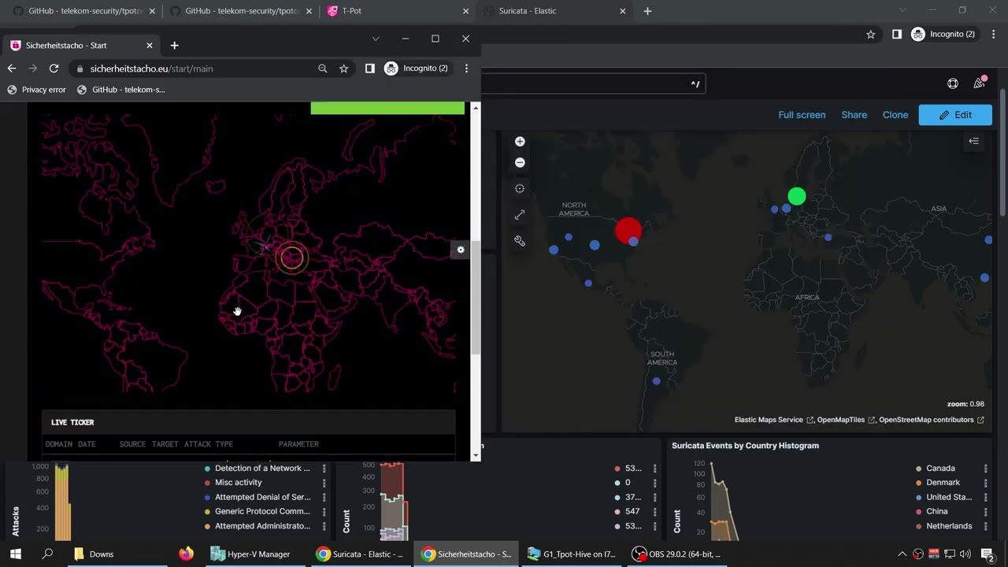Bookmark the Sicherheitstacho page star icon
Viewport: 1008px width, 567px height.
click(343, 69)
